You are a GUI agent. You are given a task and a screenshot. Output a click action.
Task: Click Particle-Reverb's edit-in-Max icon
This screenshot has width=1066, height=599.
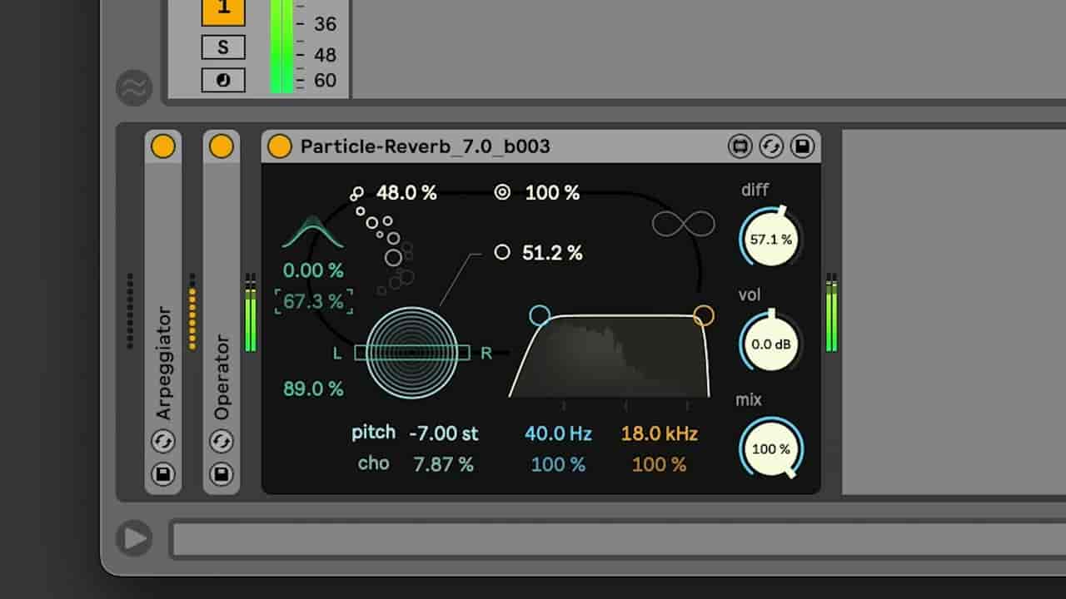(740, 146)
